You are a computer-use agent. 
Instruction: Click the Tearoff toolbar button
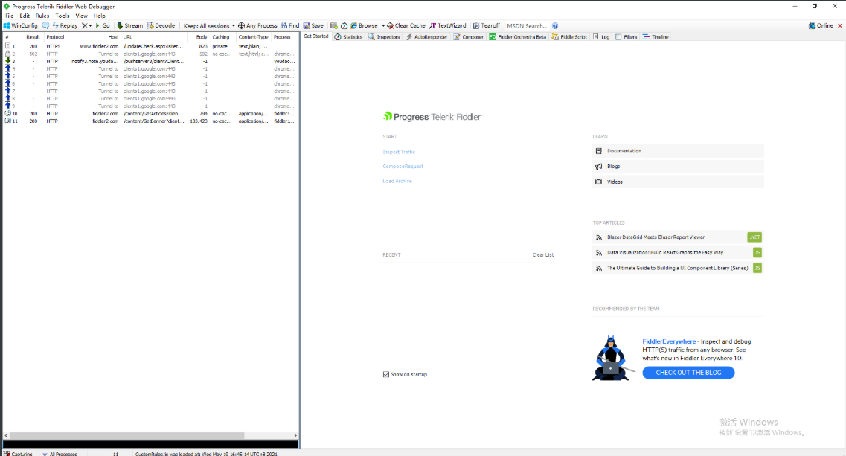pos(486,25)
